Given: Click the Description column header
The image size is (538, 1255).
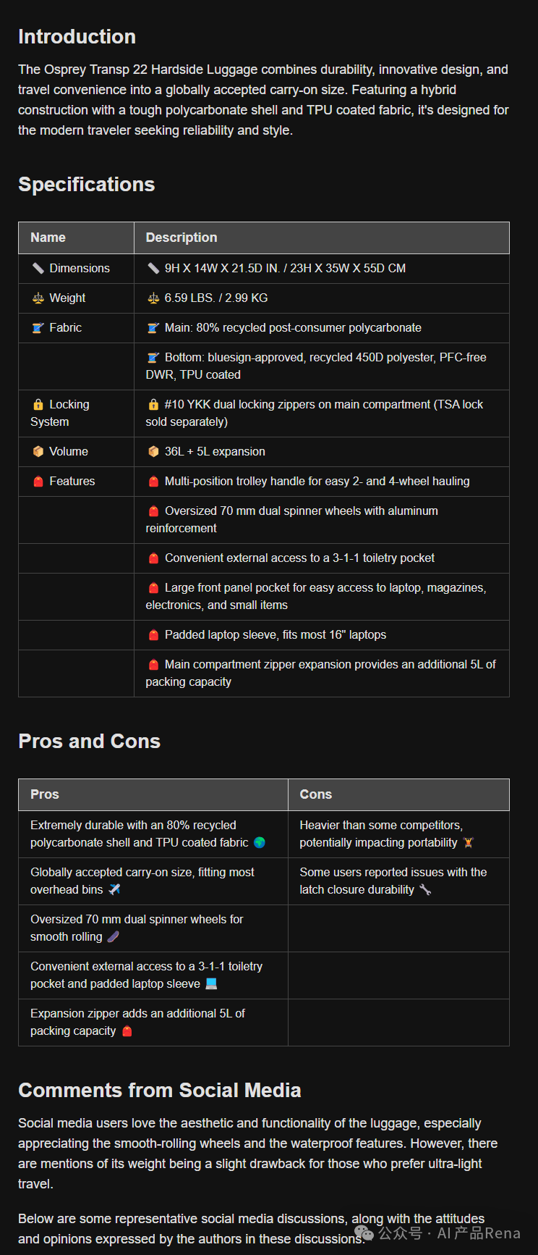Looking at the screenshot, I should 182,238.
